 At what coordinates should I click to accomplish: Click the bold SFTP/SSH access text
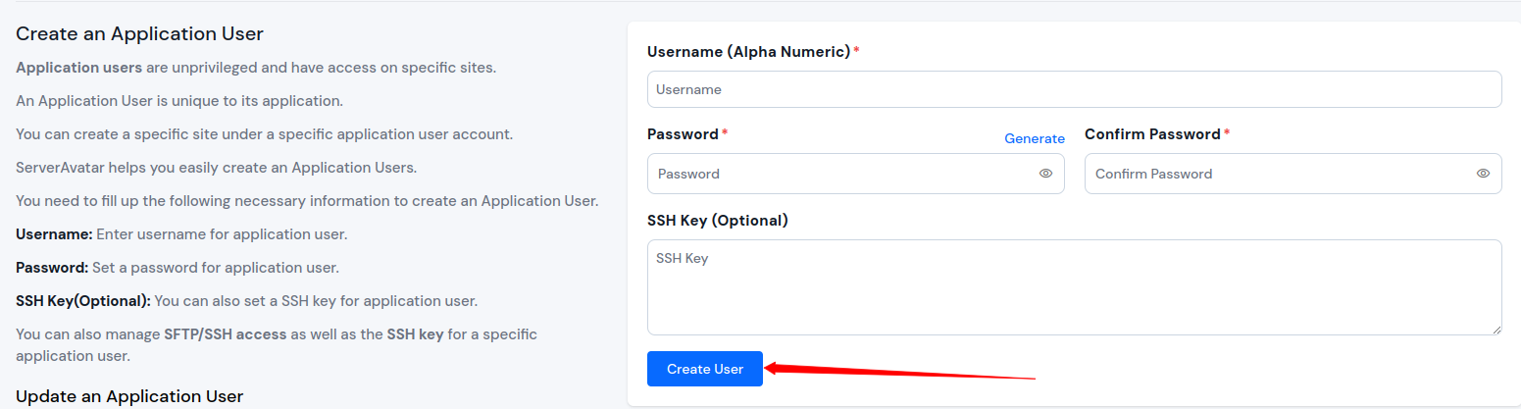pyautogui.click(x=226, y=334)
